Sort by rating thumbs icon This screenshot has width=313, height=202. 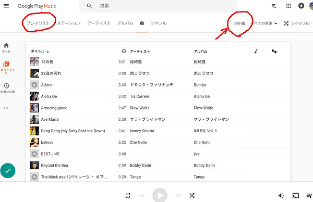click(x=274, y=51)
